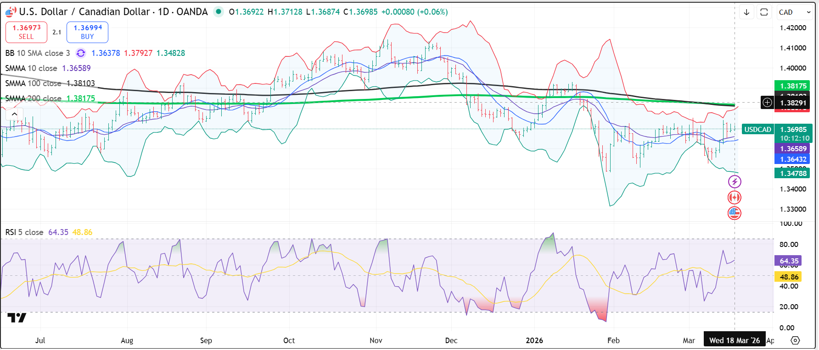This screenshot has height=350, width=819.
Task: Select the SMMA 100 close indicator legend
Action: pos(33,83)
